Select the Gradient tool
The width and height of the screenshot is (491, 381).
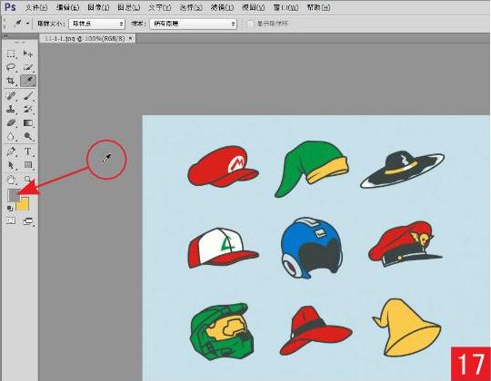click(x=28, y=123)
